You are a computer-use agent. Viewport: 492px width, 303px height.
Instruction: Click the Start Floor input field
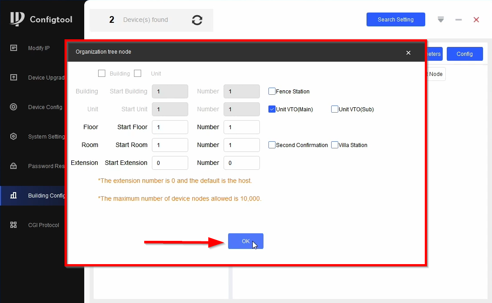pyautogui.click(x=170, y=127)
